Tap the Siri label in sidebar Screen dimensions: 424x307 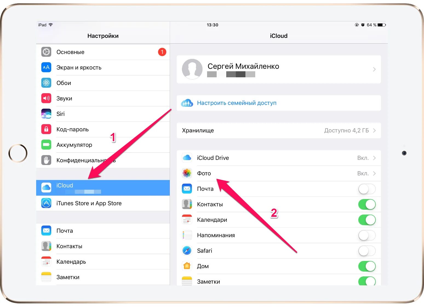61,114
